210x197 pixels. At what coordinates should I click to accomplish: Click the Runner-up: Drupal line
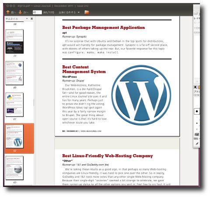(x=73, y=81)
